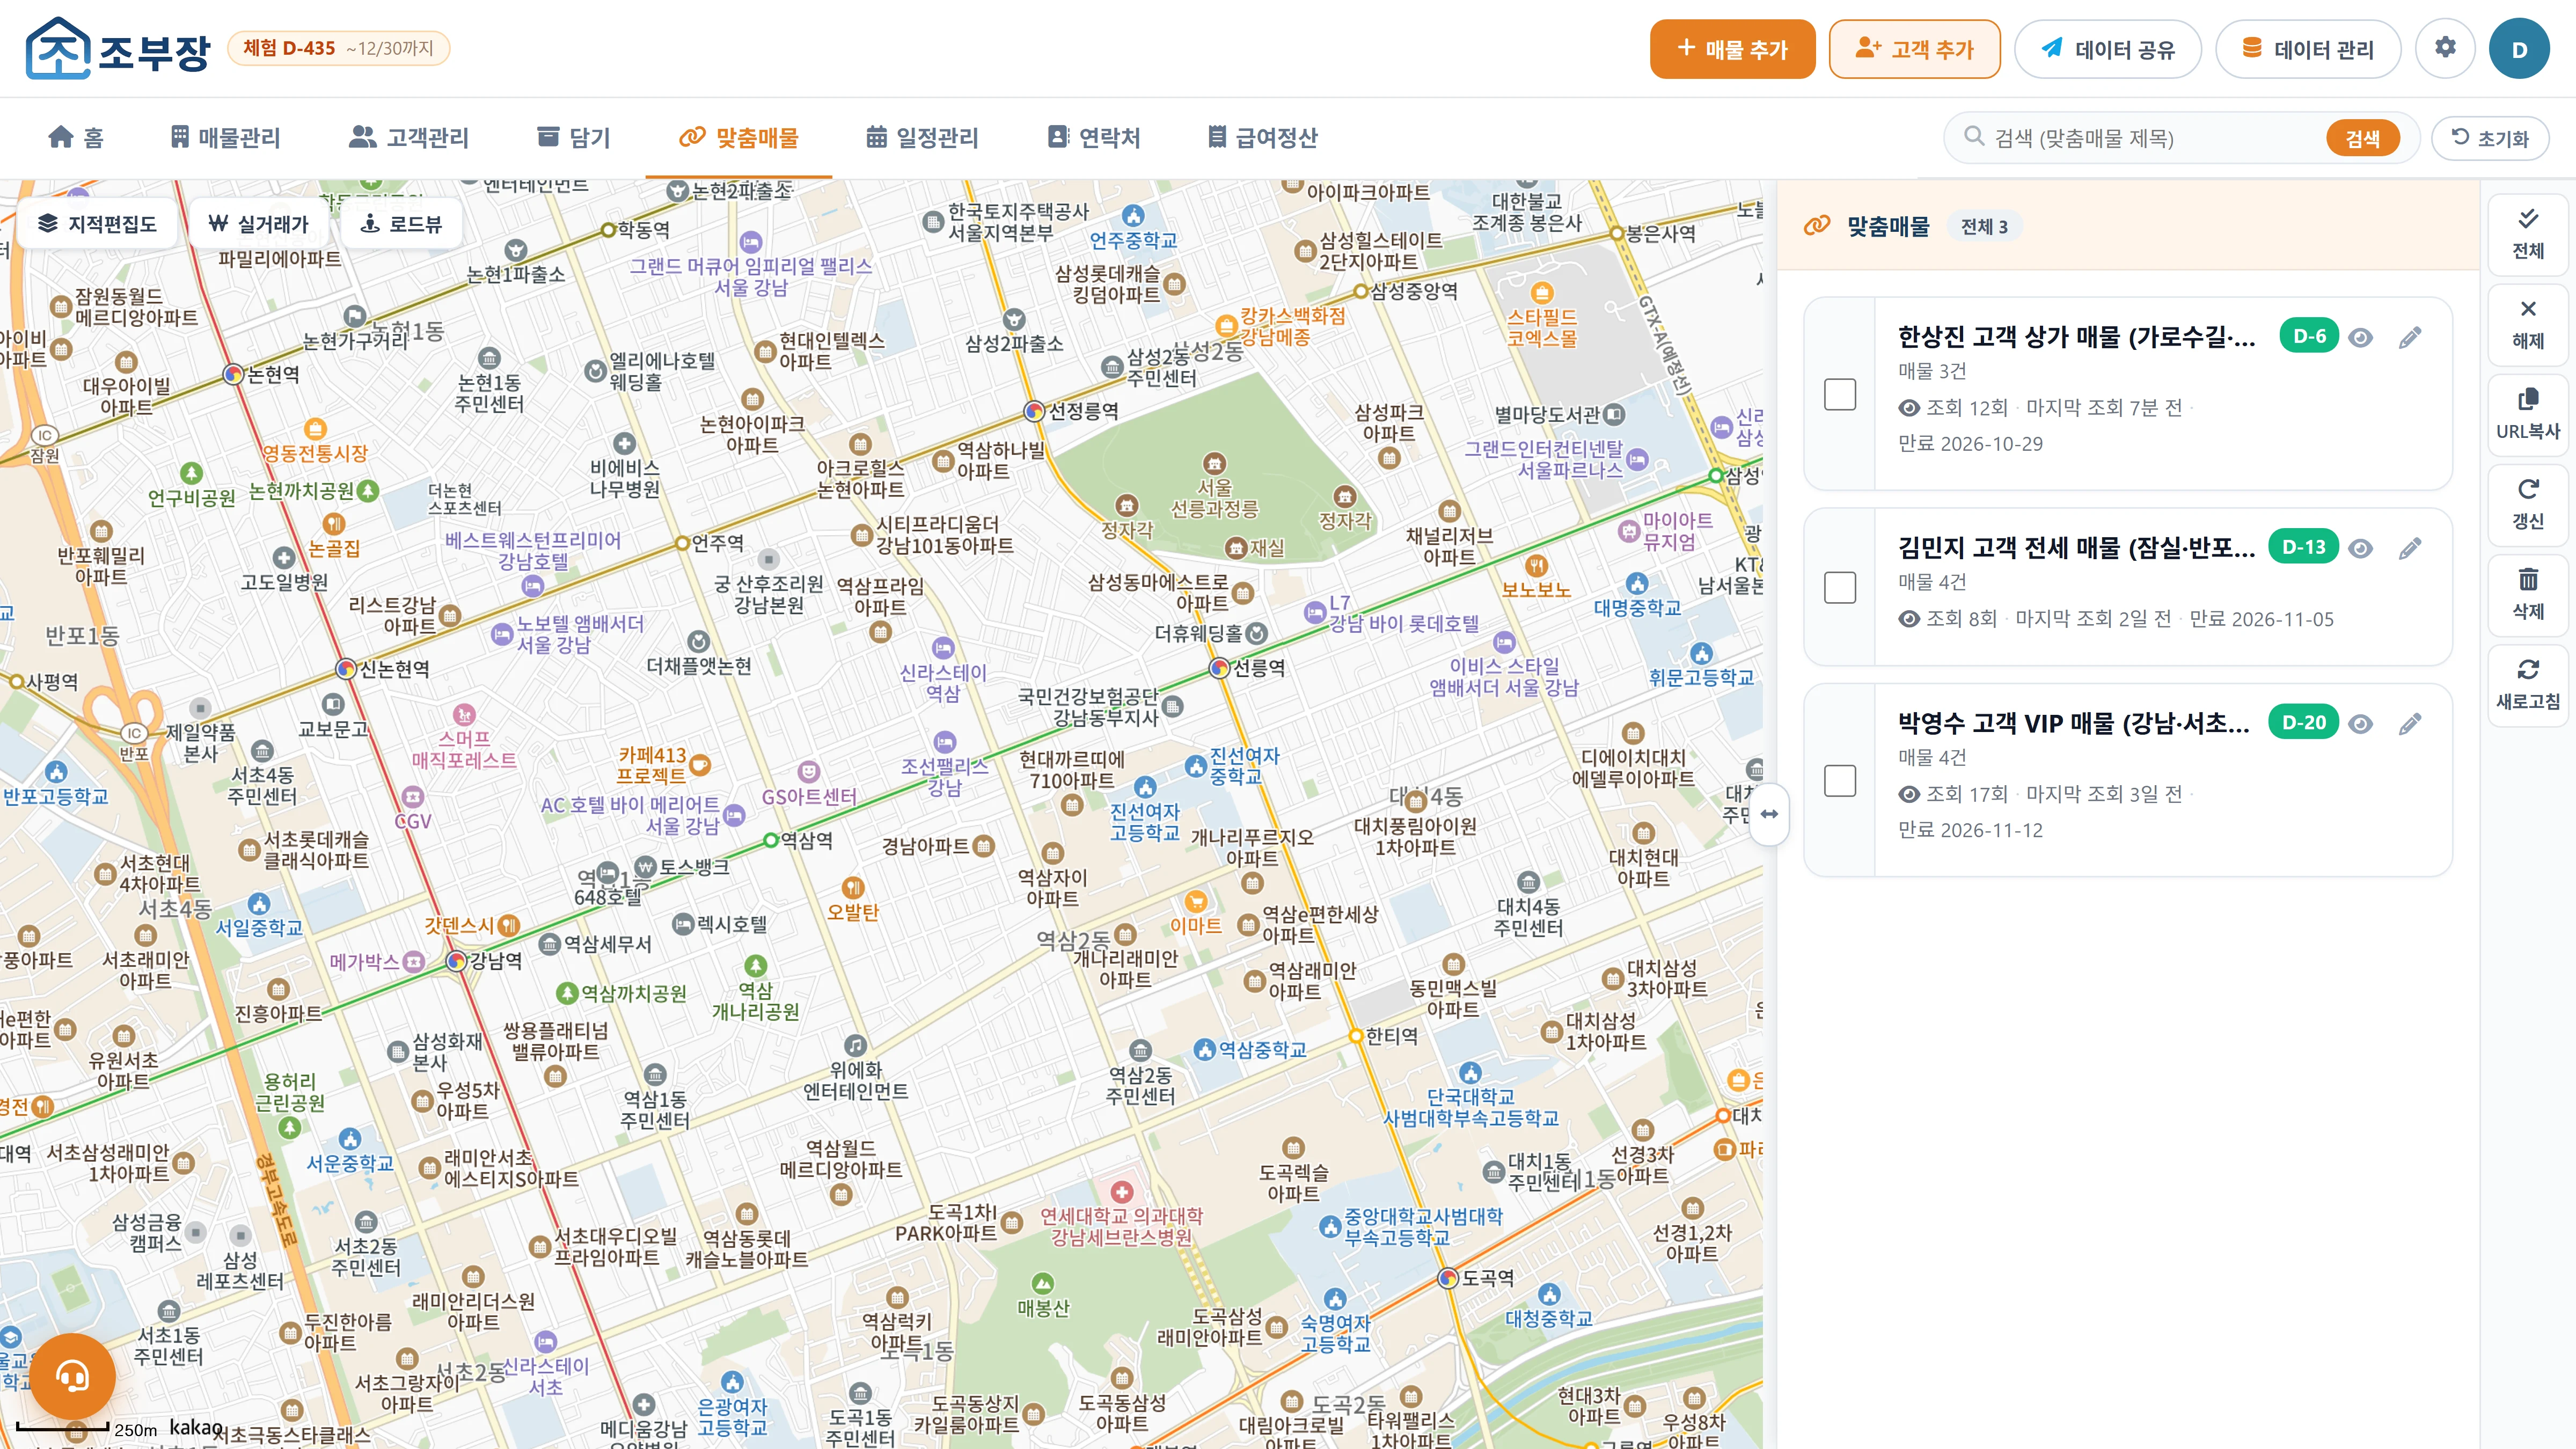Click 선정릉역 station marker on map
The width and height of the screenshot is (2576, 1449).
[x=1035, y=411]
